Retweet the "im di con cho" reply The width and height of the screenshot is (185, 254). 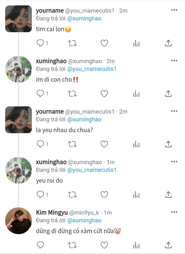click(72, 94)
